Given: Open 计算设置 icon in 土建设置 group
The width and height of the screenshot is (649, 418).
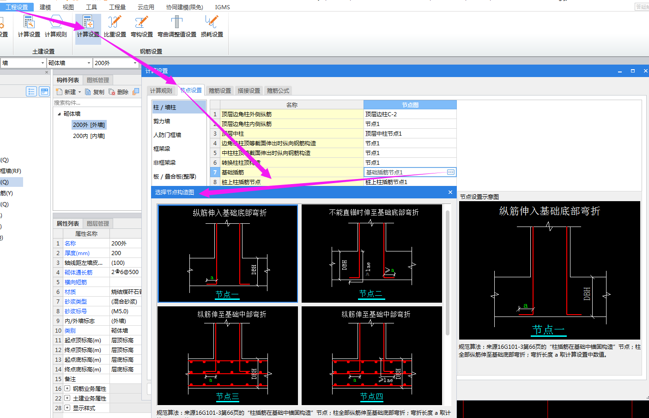Looking at the screenshot, I should pyautogui.click(x=29, y=27).
